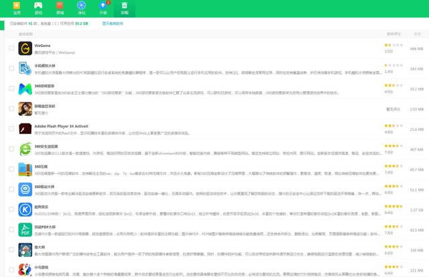Click the 360安全浏览器 browser icon
This screenshot has width=429, height=277.
coord(25,149)
